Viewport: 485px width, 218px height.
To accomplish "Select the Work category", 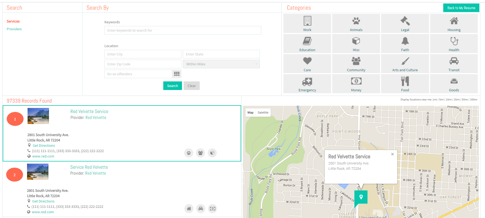I will (x=307, y=24).
